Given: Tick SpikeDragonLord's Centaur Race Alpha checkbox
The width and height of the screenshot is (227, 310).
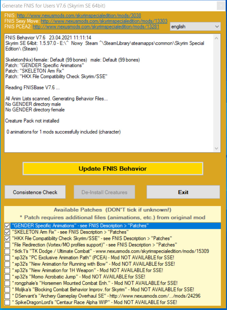Looking at the screenshot, I should tap(7, 302).
